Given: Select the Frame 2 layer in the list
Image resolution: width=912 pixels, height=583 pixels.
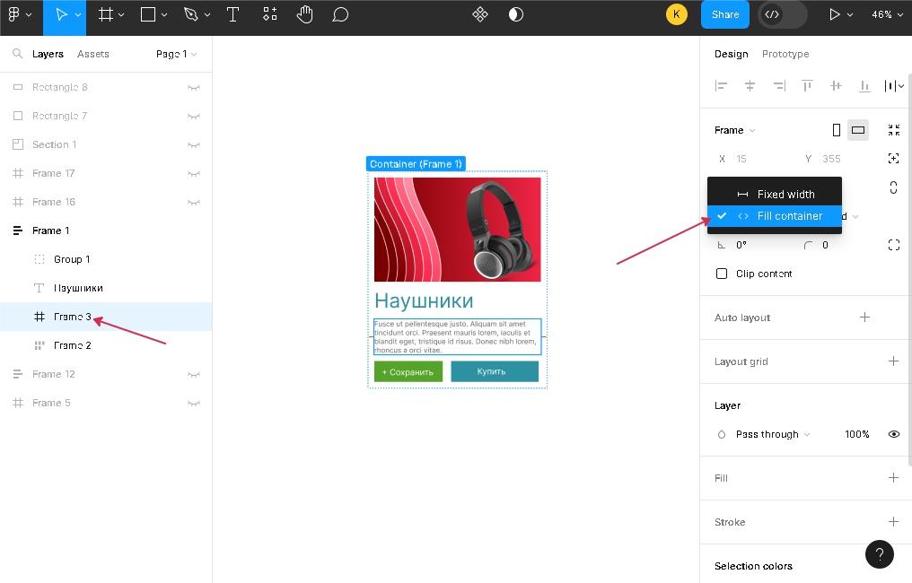Looking at the screenshot, I should pyautogui.click(x=72, y=345).
